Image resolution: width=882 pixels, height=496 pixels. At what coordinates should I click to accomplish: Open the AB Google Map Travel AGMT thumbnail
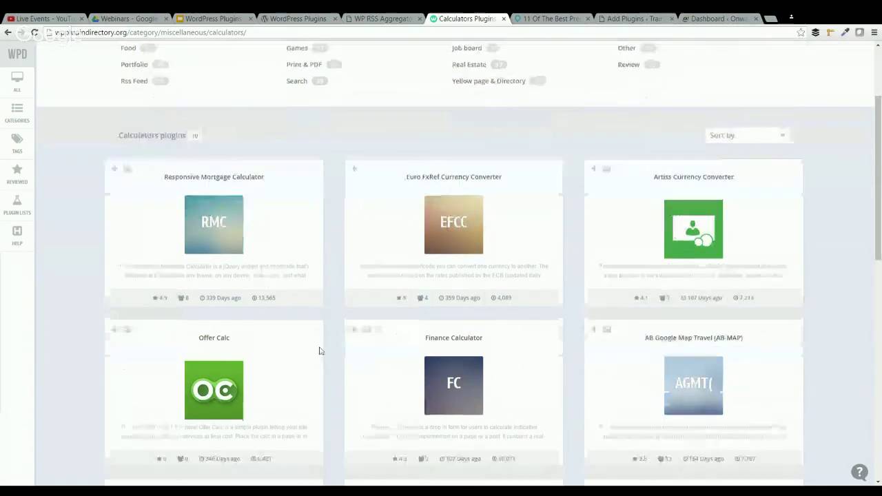(693, 386)
